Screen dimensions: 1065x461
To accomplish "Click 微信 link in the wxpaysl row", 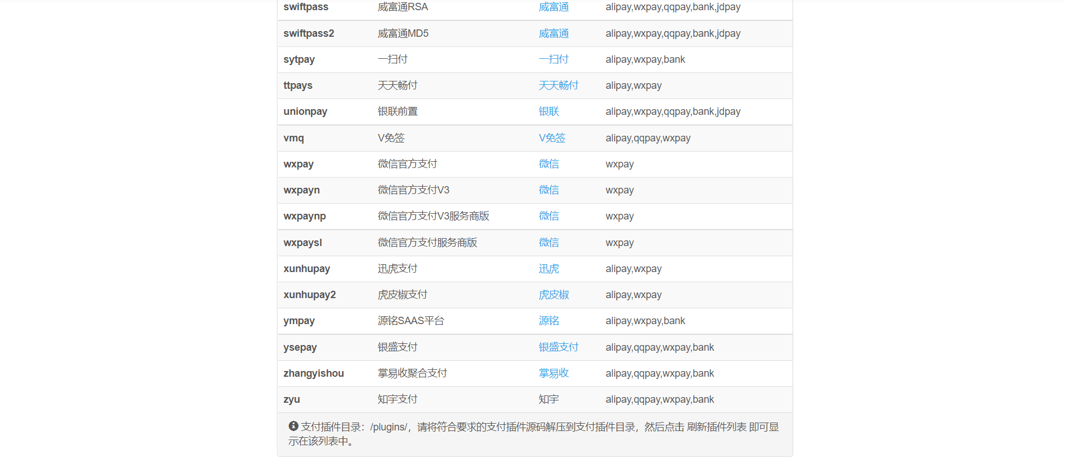I will click(x=548, y=243).
